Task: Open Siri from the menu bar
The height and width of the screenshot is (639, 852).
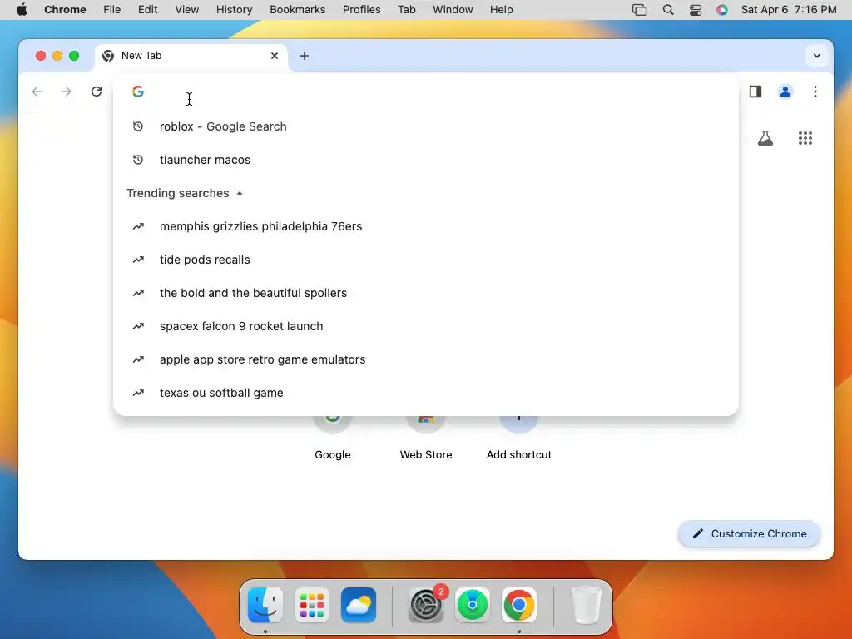Action: pyautogui.click(x=721, y=10)
